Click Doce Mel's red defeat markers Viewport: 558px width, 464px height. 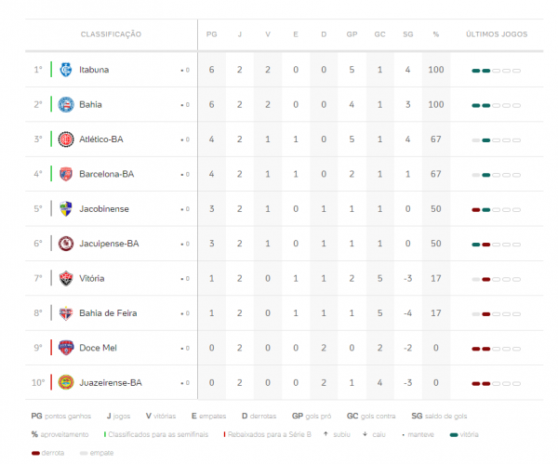(x=481, y=349)
